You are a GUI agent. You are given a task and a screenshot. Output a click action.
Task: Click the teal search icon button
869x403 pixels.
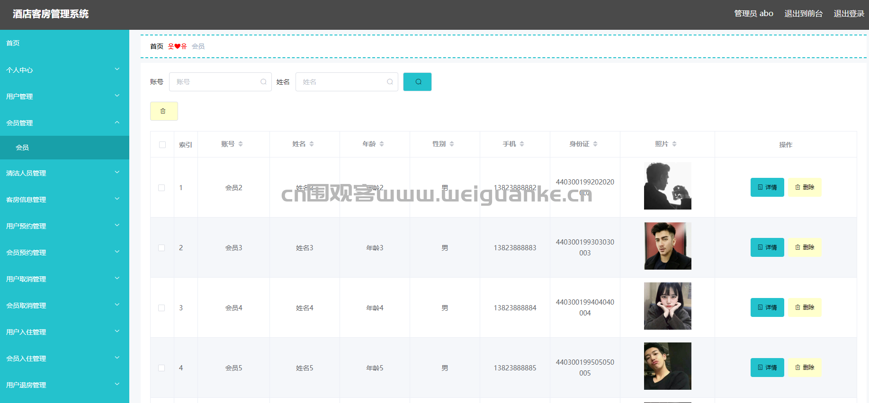tap(417, 82)
